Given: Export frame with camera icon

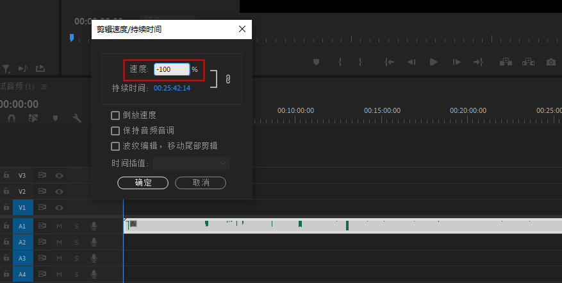Looking at the screenshot, I should [x=551, y=62].
